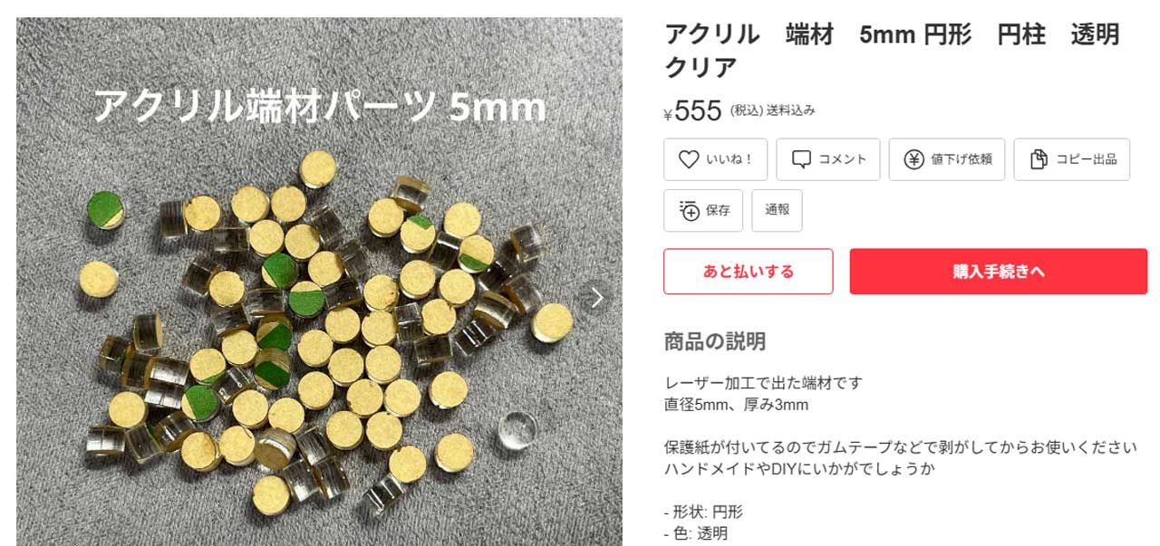Click the yen circle icon for 値下げ依頼
The image size is (1160, 546).
(x=913, y=159)
